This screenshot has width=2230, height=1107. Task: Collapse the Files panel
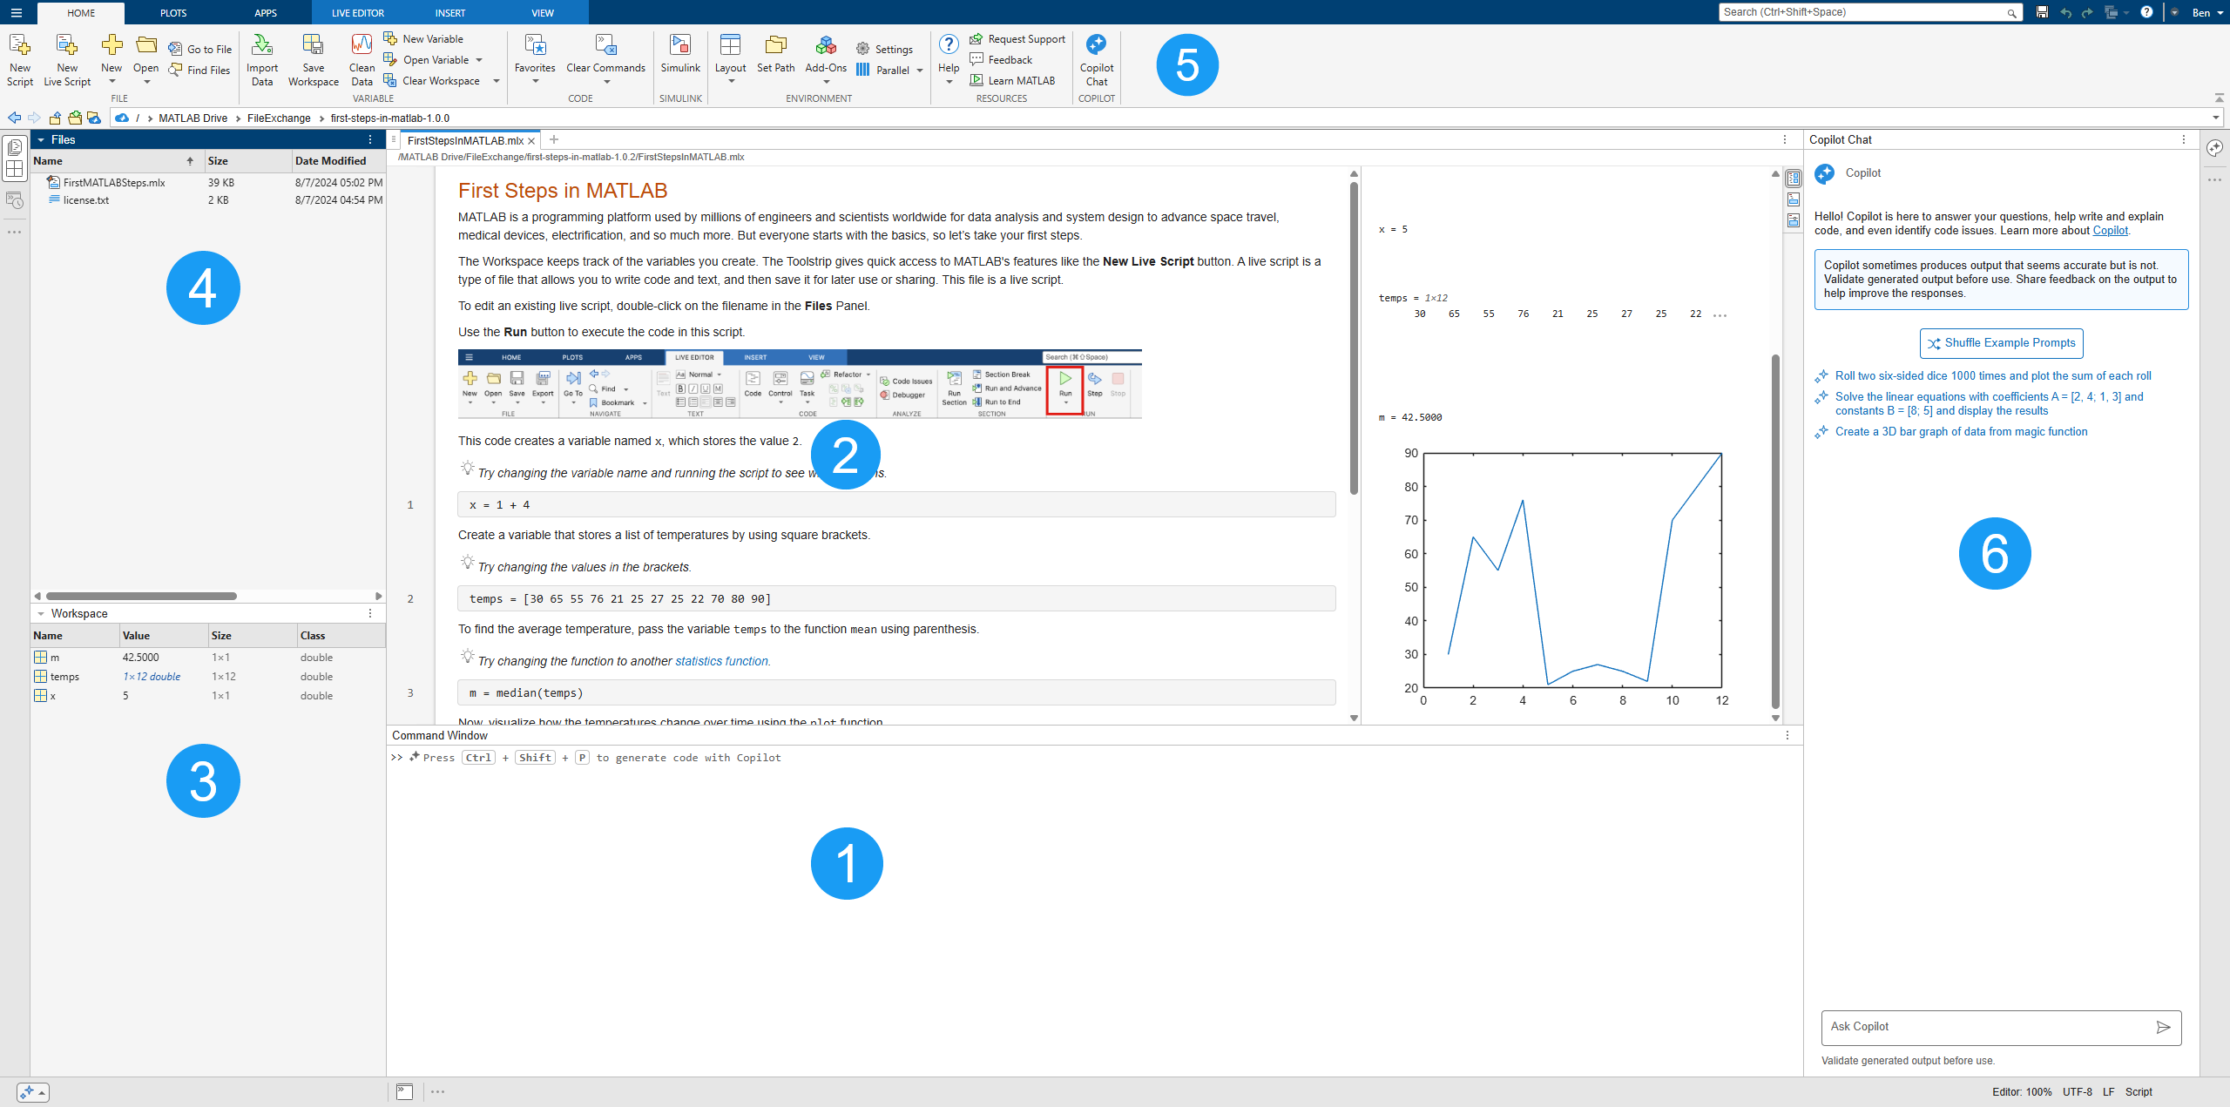[x=41, y=139]
